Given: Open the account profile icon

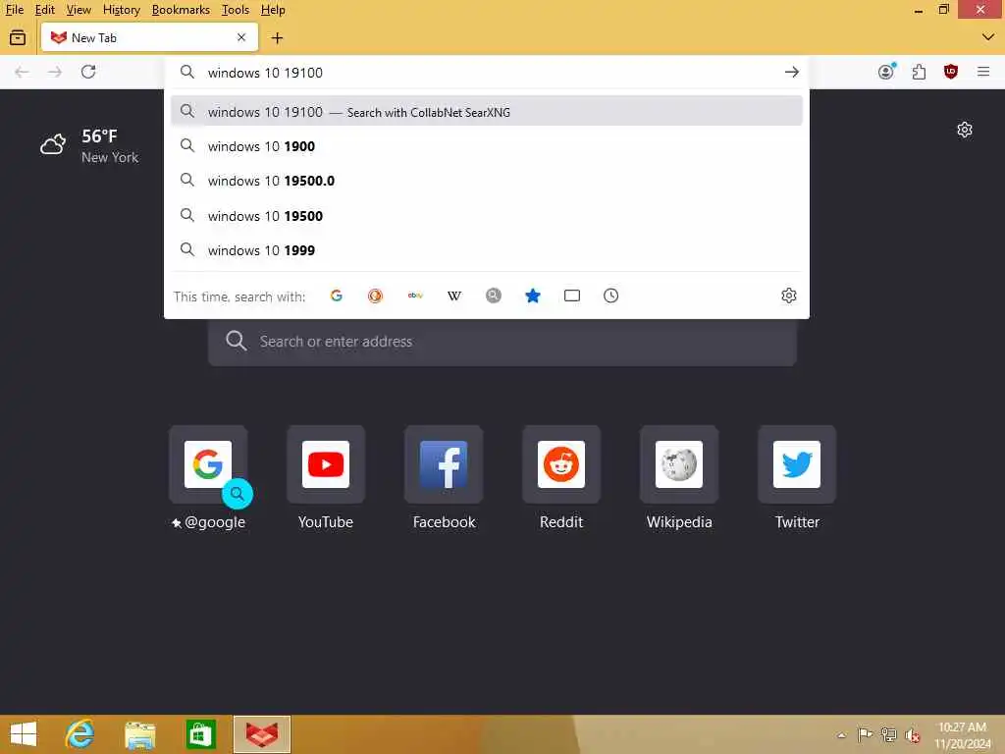Looking at the screenshot, I should [886, 72].
